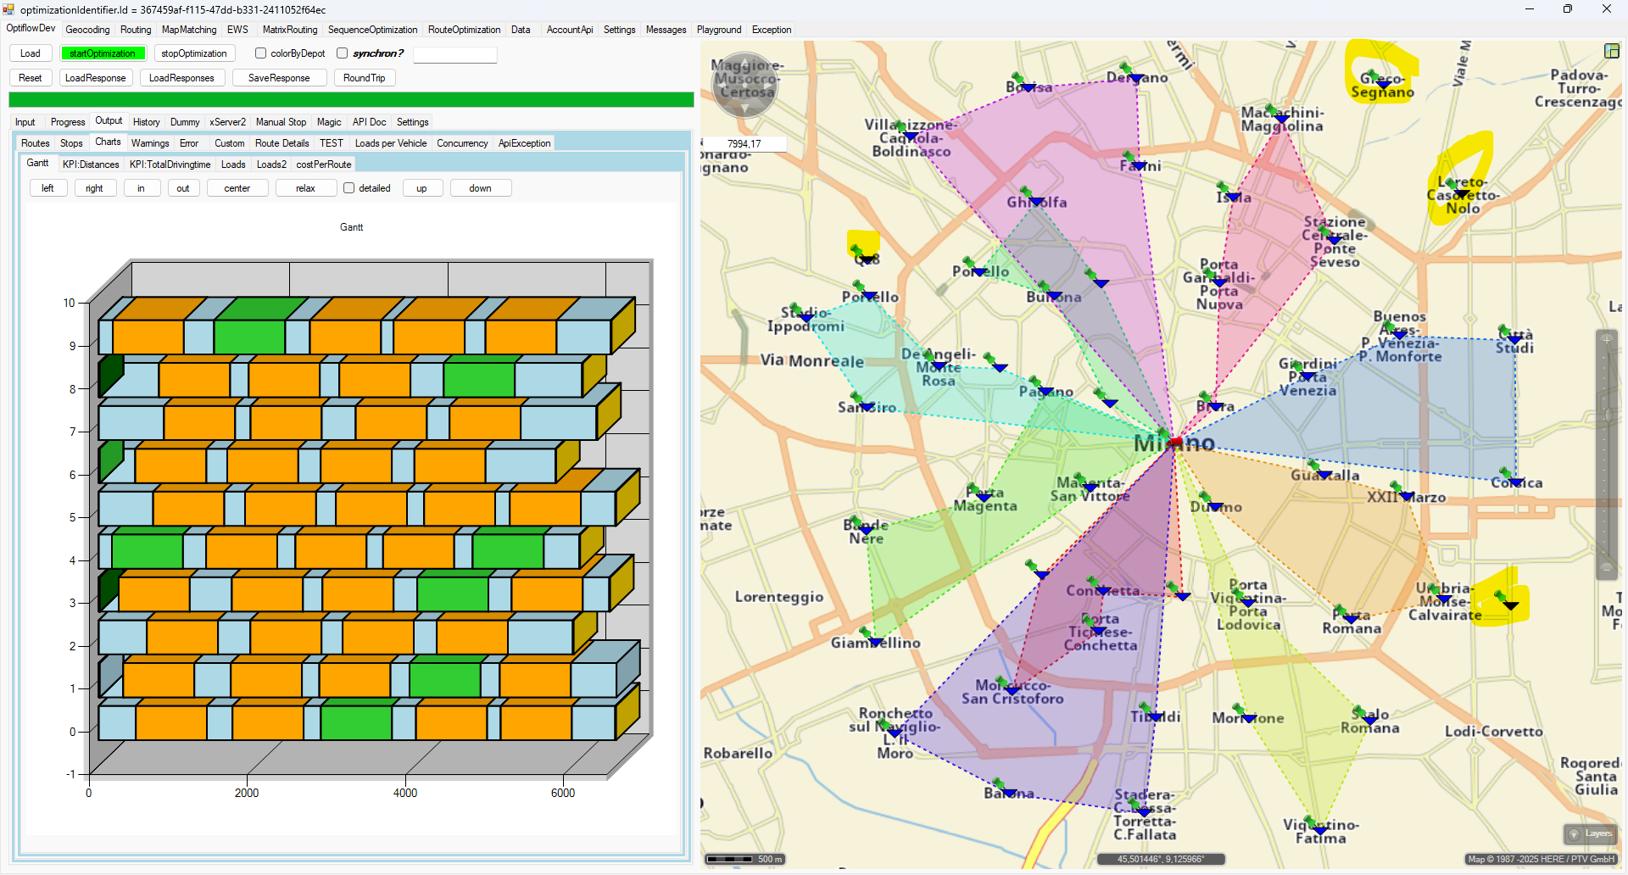1628x875 pixels.
Task: Pan map up using navigation wheel
Action: (x=744, y=60)
